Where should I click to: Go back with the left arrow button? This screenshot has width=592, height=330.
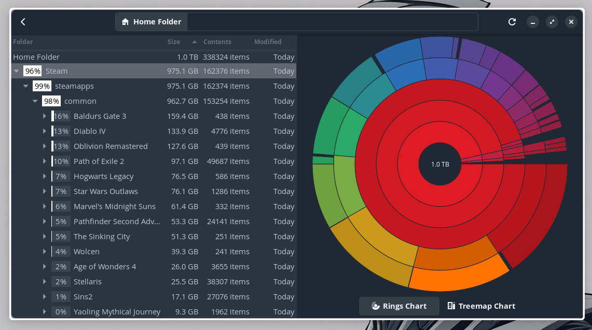click(23, 22)
